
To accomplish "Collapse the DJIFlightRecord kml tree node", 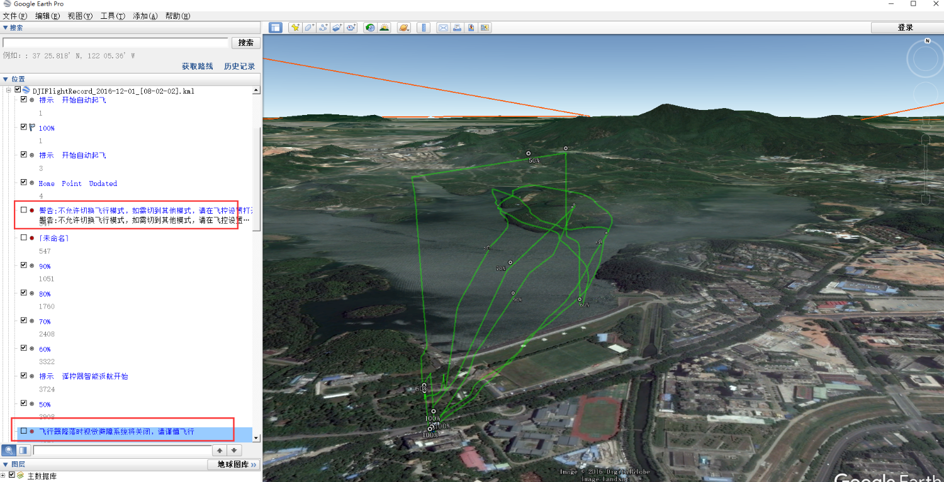I will (9, 90).
